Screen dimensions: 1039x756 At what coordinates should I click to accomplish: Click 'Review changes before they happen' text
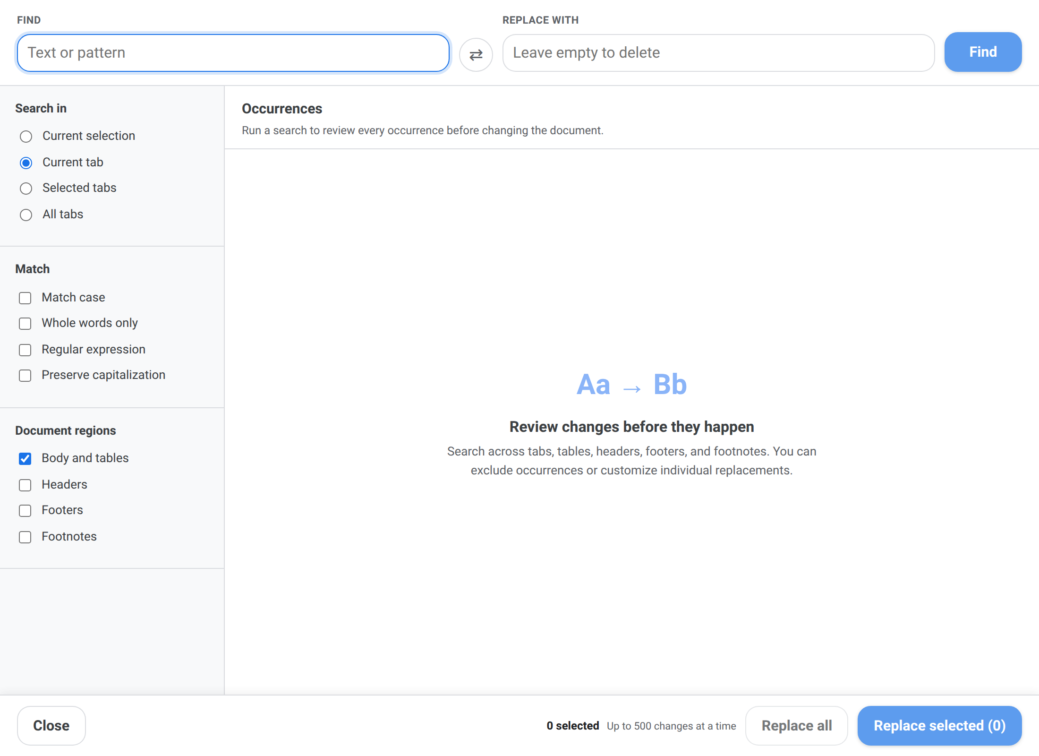coord(631,427)
